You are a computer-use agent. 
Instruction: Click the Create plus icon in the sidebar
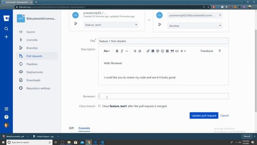pos(6,37)
